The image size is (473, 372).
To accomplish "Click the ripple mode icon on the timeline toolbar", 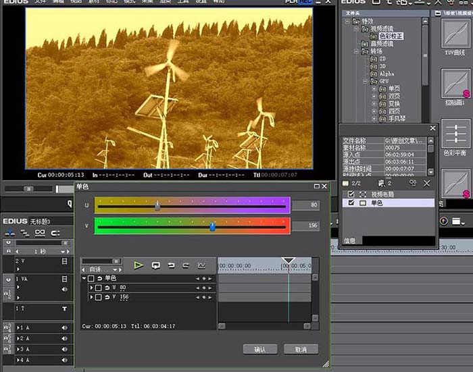I will click(24, 233).
